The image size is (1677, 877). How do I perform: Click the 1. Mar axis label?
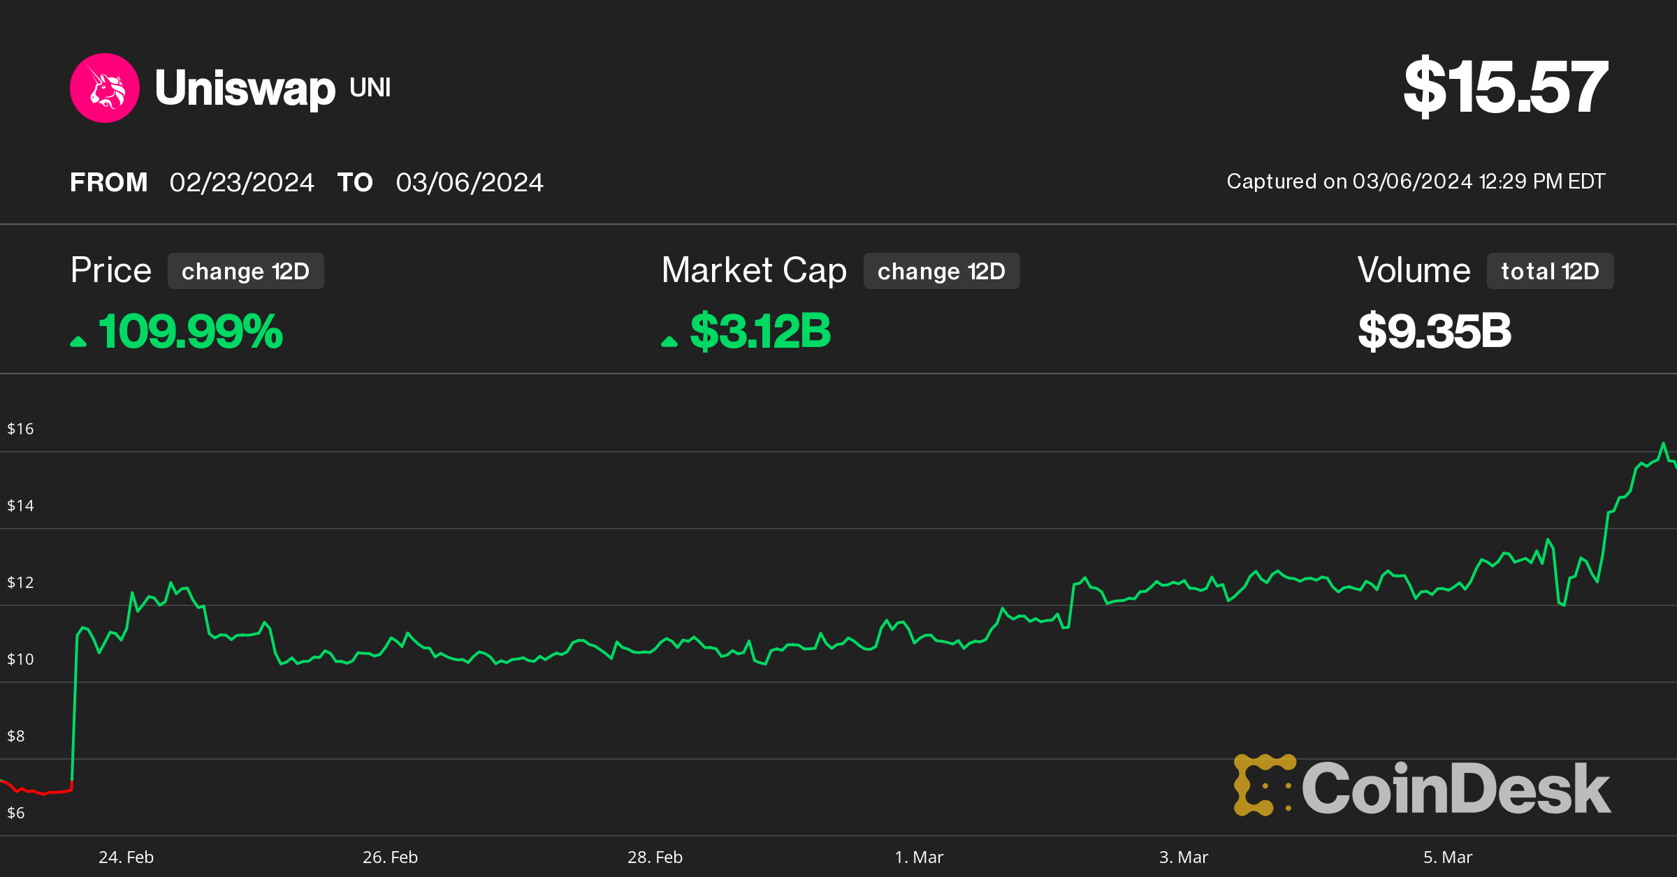(x=919, y=857)
